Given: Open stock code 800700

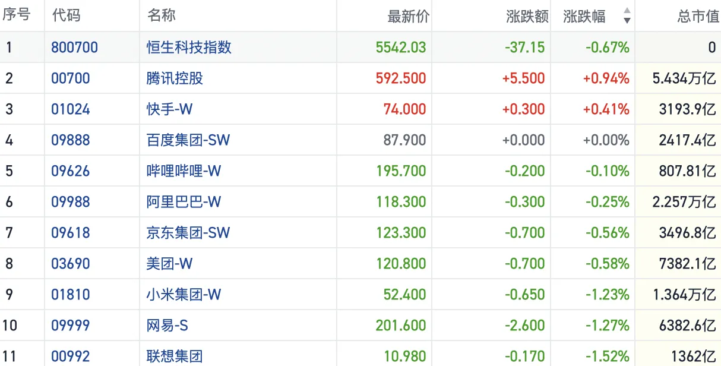Looking at the screenshot, I should (x=75, y=48).
